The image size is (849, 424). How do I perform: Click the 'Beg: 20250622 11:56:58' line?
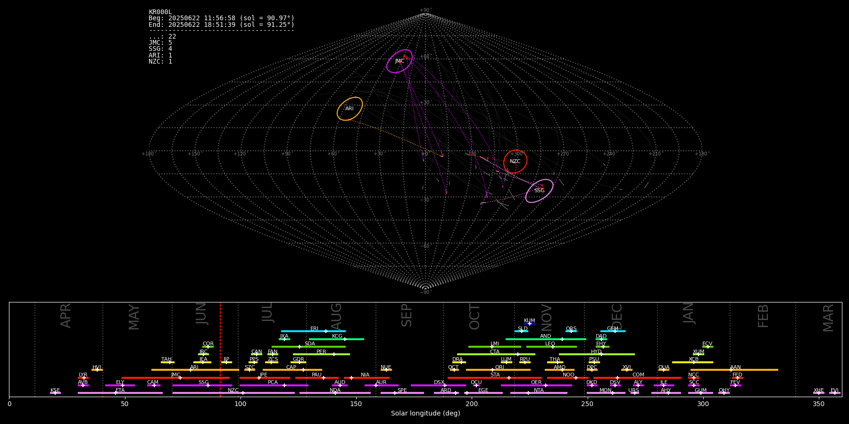221,18
